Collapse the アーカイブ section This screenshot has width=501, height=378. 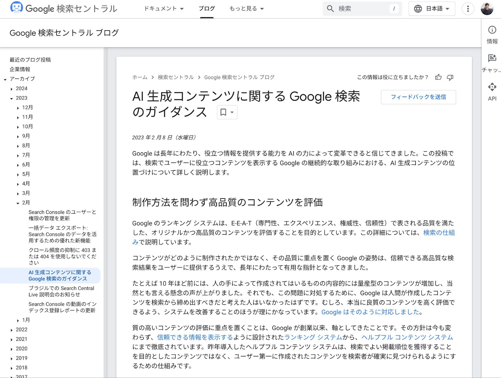[x=5, y=79]
